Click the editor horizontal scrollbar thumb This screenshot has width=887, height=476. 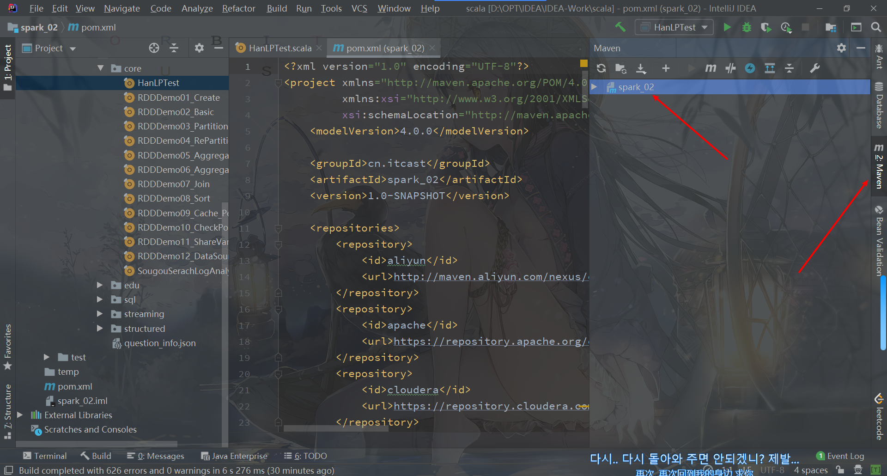click(336, 428)
